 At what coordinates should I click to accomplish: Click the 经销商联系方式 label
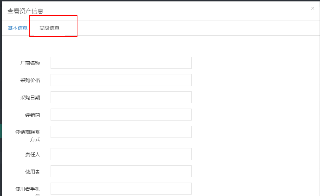point(28,136)
